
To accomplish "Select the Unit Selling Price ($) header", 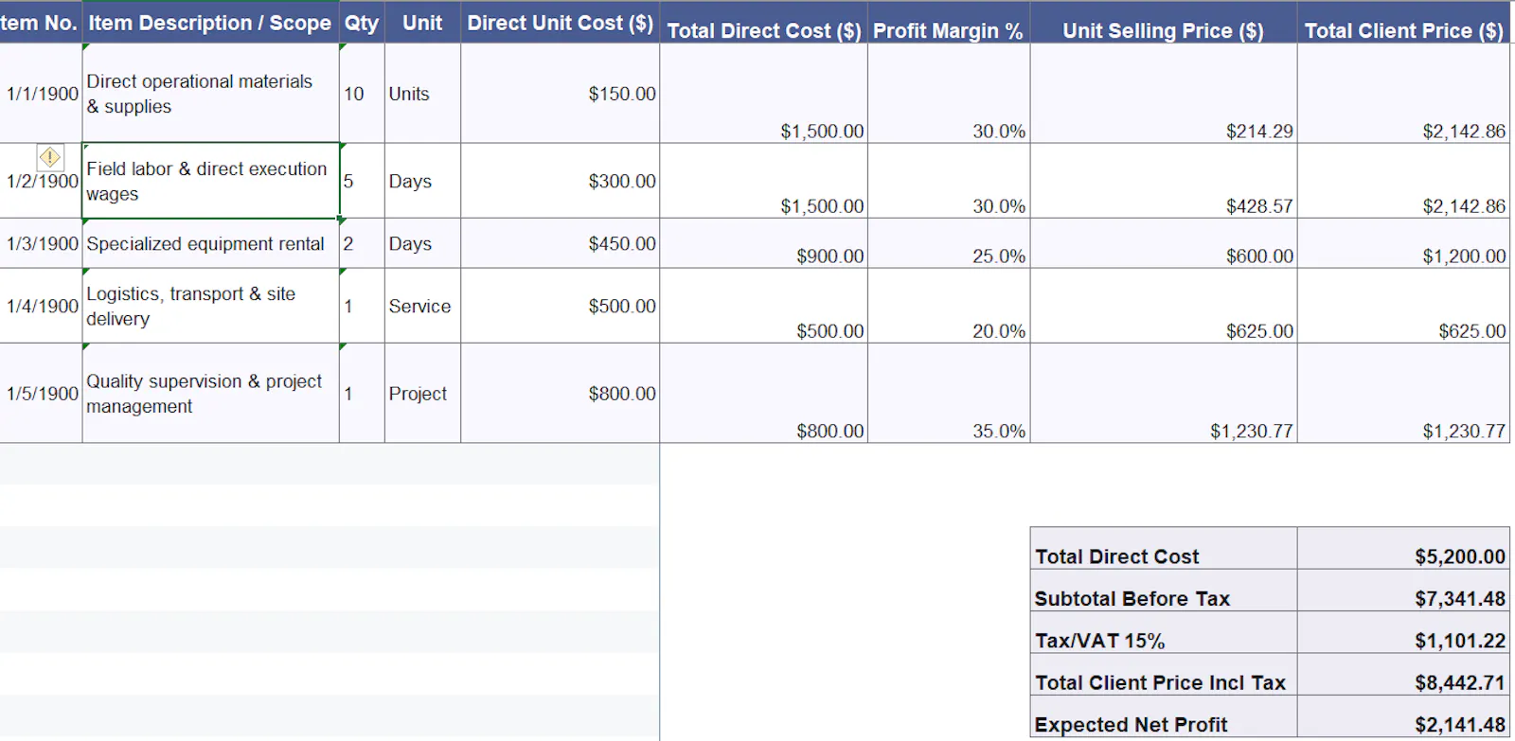I will [x=1164, y=23].
